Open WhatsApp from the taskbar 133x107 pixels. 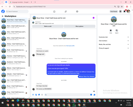(x=74, y=105)
